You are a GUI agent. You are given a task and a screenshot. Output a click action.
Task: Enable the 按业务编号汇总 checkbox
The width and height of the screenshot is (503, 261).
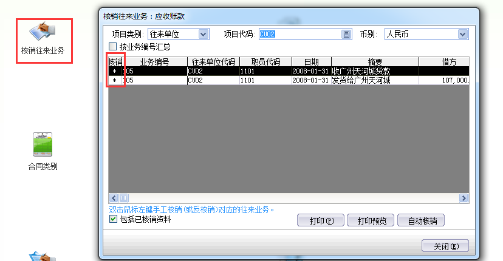(112, 47)
